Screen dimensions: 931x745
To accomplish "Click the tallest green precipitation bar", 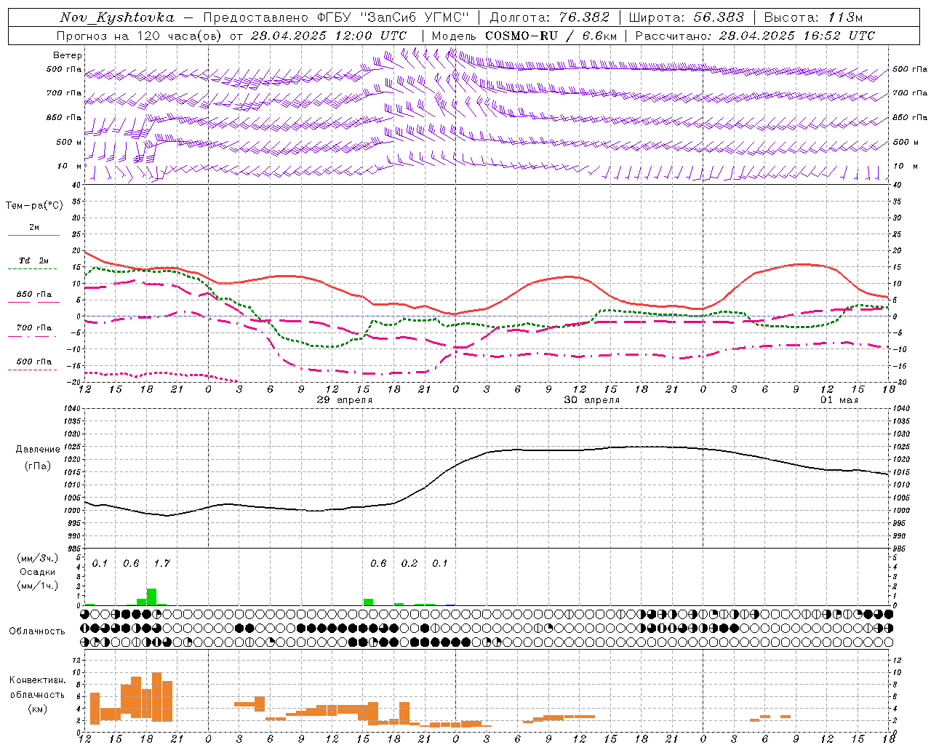I will click(x=151, y=597).
